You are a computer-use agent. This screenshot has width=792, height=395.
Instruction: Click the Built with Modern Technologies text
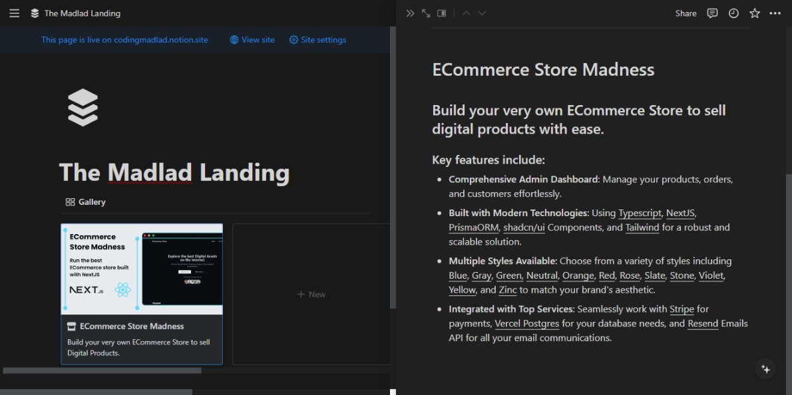[518, 213]
